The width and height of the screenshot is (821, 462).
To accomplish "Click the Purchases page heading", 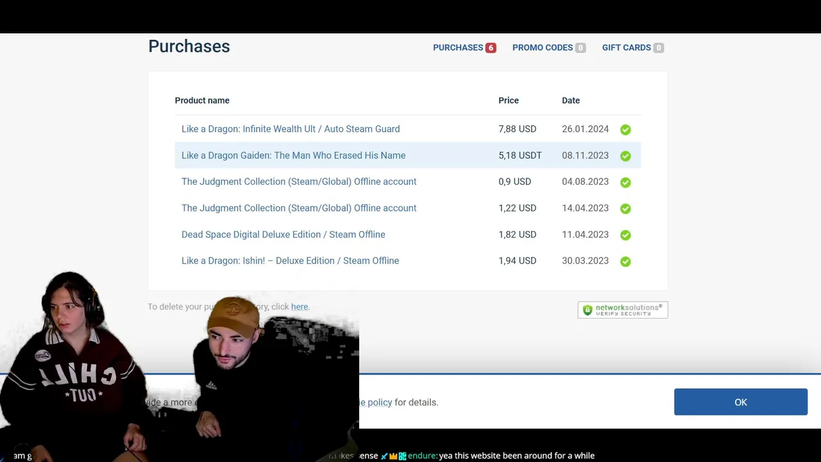I will (x=189, y=46).
